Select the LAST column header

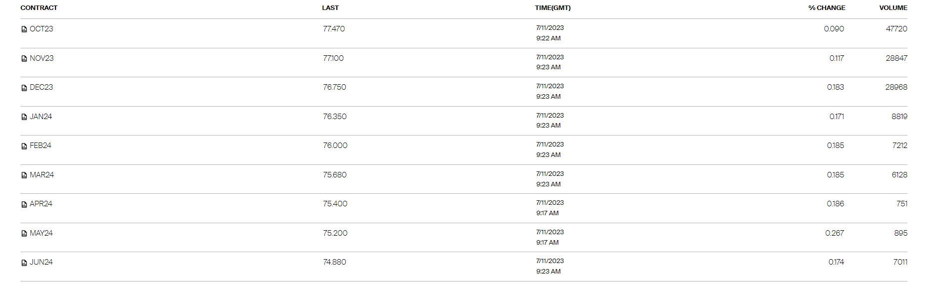coord(330,8)
